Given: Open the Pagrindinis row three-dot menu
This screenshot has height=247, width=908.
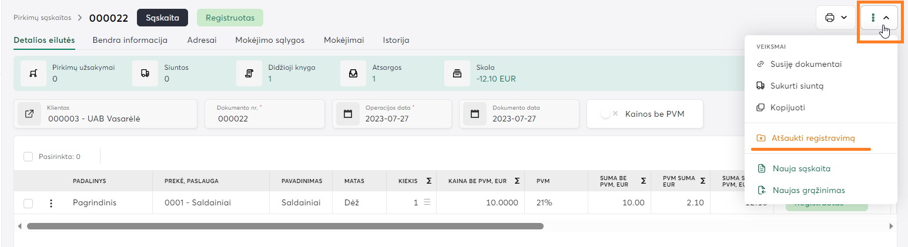Looking at the screenshot, I should (x=51, y=203).
